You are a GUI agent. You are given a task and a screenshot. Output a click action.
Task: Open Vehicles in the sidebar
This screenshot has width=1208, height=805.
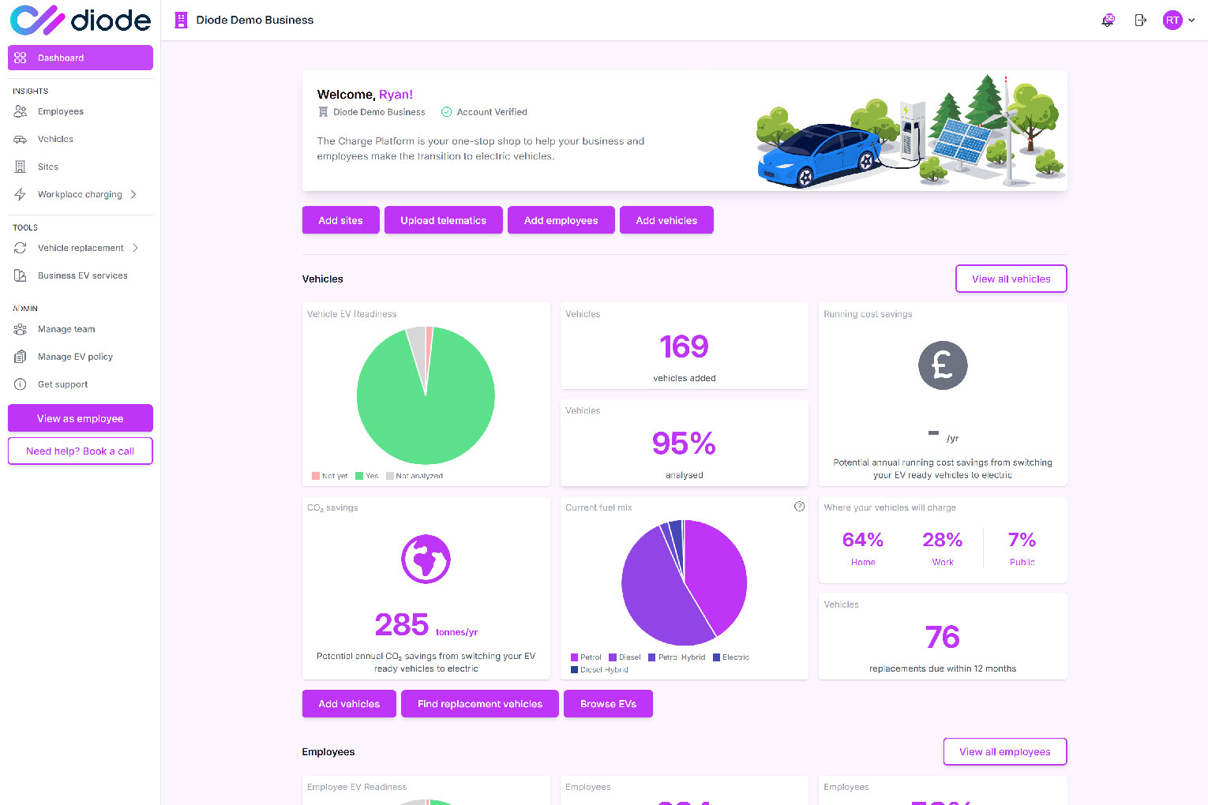tap(55, 139)
